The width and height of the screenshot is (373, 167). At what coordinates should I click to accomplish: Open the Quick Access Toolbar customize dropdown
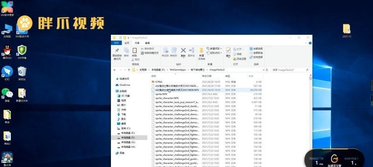click(x=129, y=38)
